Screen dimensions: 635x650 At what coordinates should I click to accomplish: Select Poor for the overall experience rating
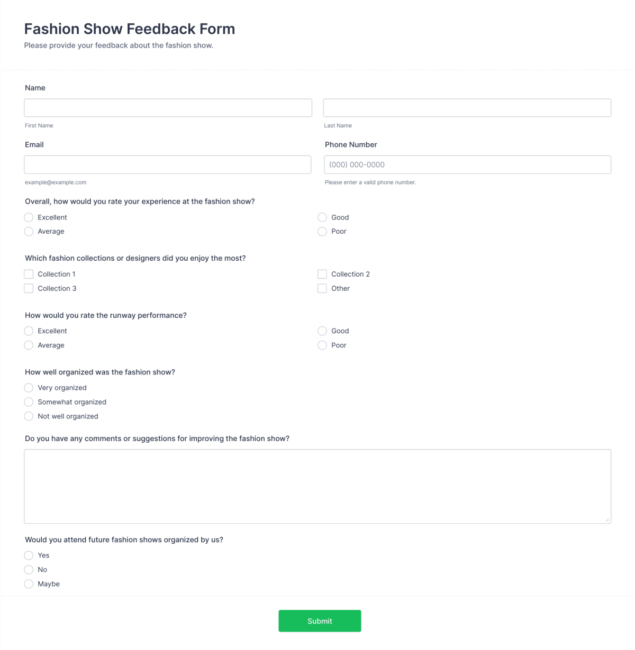tap(322, 232)
